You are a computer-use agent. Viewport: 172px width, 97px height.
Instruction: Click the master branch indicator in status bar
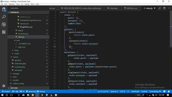pos(6,92)
